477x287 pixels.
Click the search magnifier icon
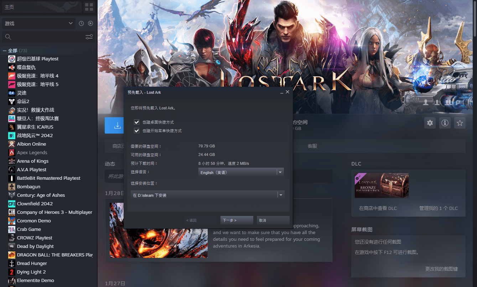click(x=8, y=37)
